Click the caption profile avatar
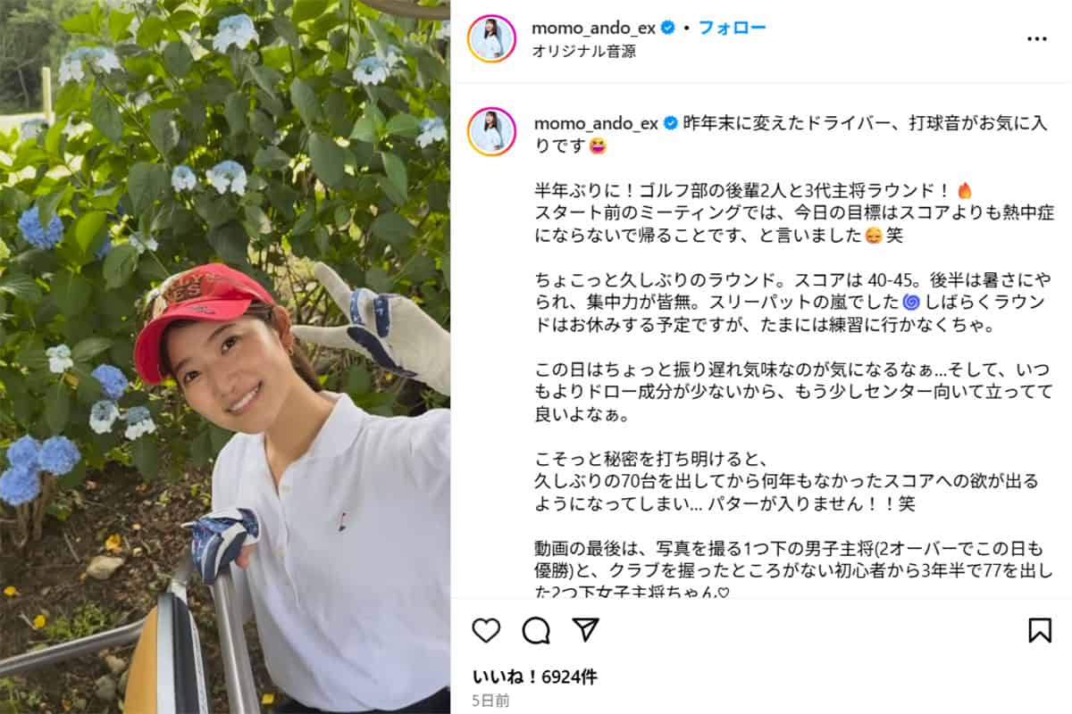This screenshot has width=1072, height=714. point(492,131)
